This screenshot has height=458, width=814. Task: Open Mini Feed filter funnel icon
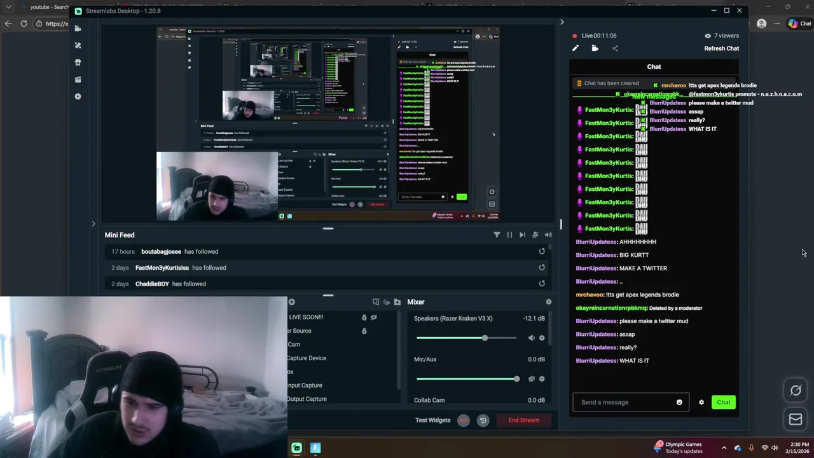click(497, 235)
